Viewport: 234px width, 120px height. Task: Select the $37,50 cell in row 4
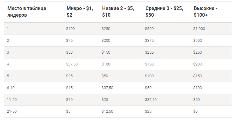(x=72, y=64)
